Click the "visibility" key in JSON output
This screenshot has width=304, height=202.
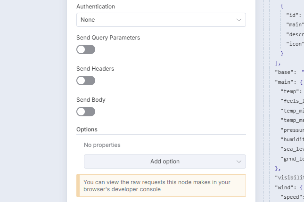point(290,178)
